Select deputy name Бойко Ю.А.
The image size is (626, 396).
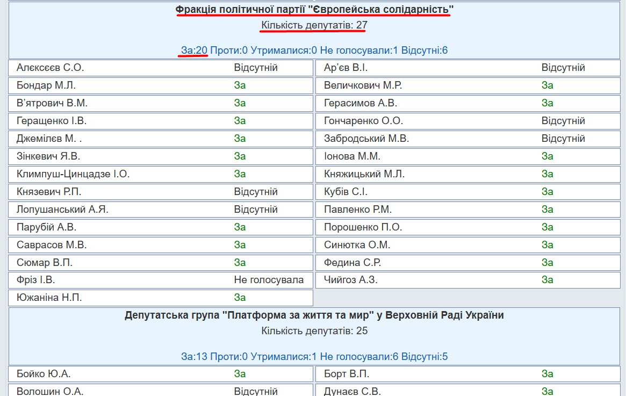(44, 373)
